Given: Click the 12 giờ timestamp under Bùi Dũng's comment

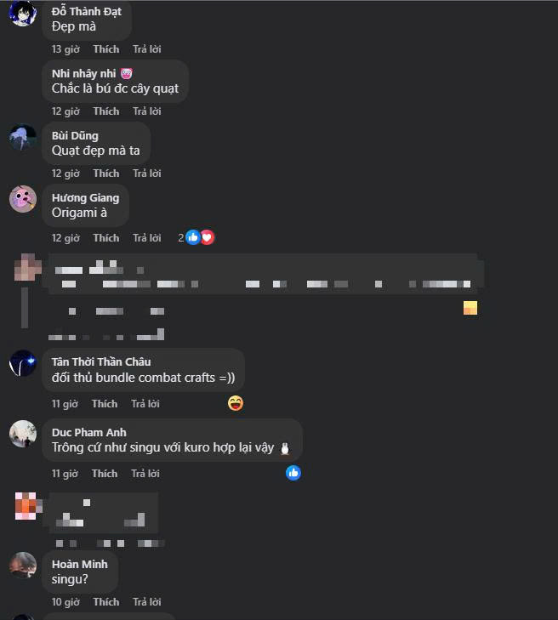Looking at the screenshot, I should pos(65,173).
